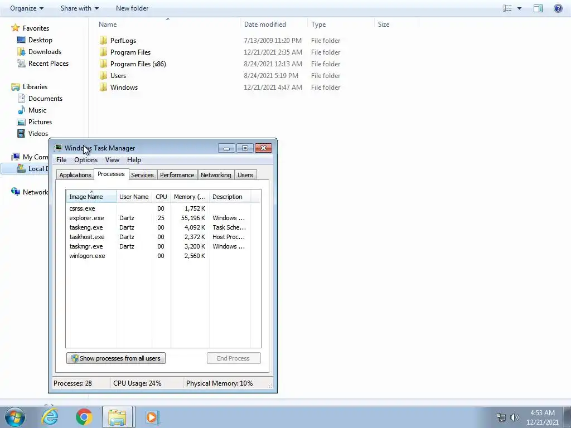
Task: Open Windows Media Player from taskbar
Action: [x=152, y=417]
